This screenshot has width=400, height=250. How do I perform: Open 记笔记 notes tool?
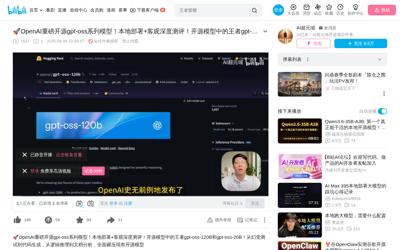247,220
